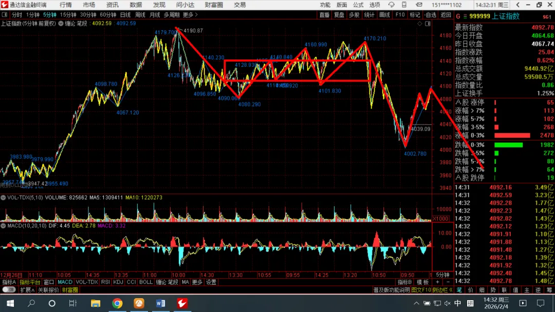Click the Tongdaxin app logo icon
Screen dimensions: 555x312
click(x=5, y=5)
